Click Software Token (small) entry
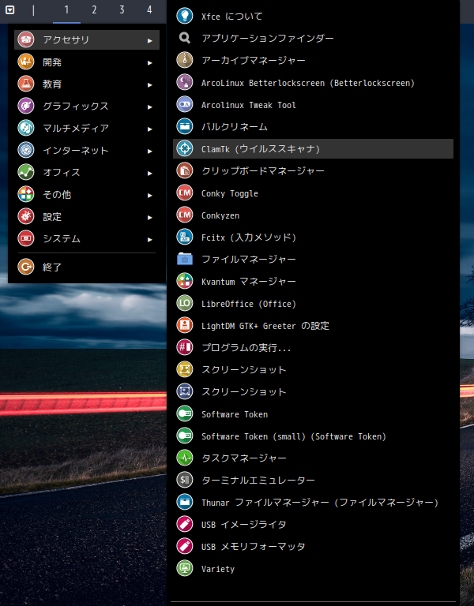 [x=313, y=436]
